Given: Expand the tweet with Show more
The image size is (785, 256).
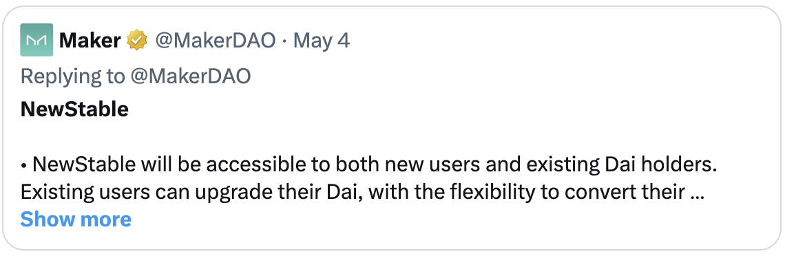Looking at the screenshot, I should pyautogui.click(x=76, y=219).
